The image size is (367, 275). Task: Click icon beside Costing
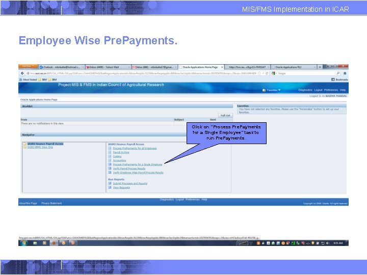click(110, 156)
